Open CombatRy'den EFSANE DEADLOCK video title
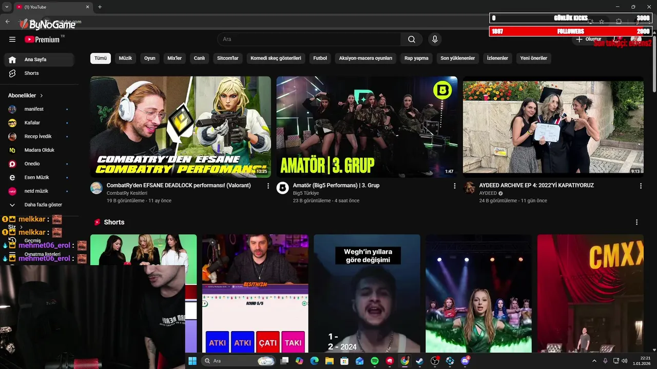 tap(179, 186)
